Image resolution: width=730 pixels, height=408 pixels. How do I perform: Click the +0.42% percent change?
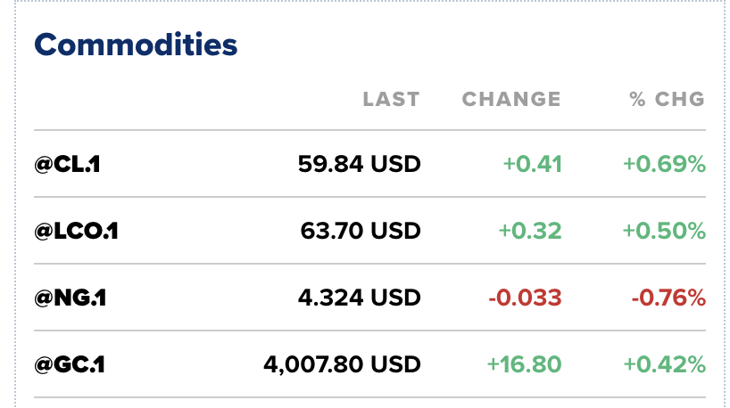664,364
